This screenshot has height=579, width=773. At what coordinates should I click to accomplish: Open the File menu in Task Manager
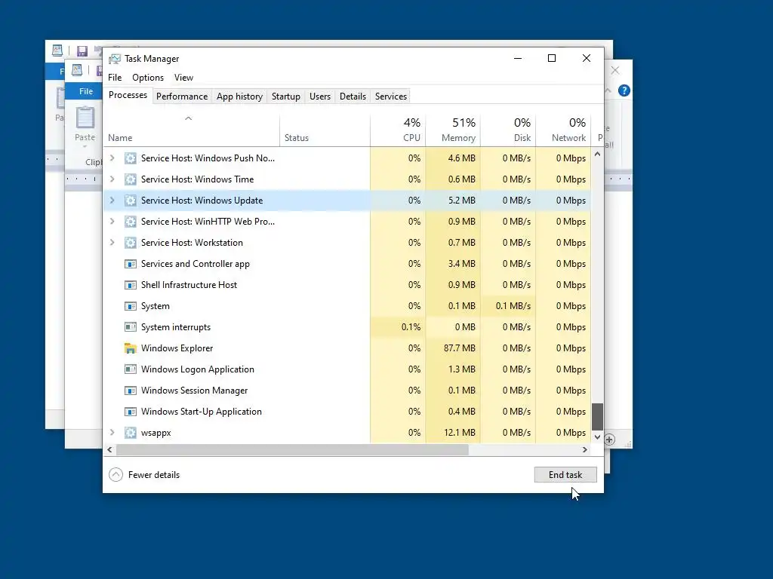click(x=115, y=78)
